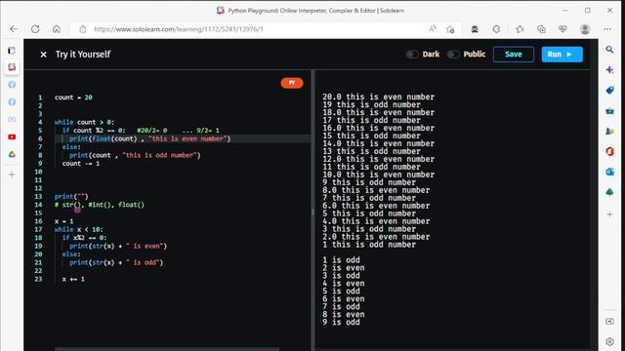Click editor horizontal scrollbar

[x=167, y=349]
